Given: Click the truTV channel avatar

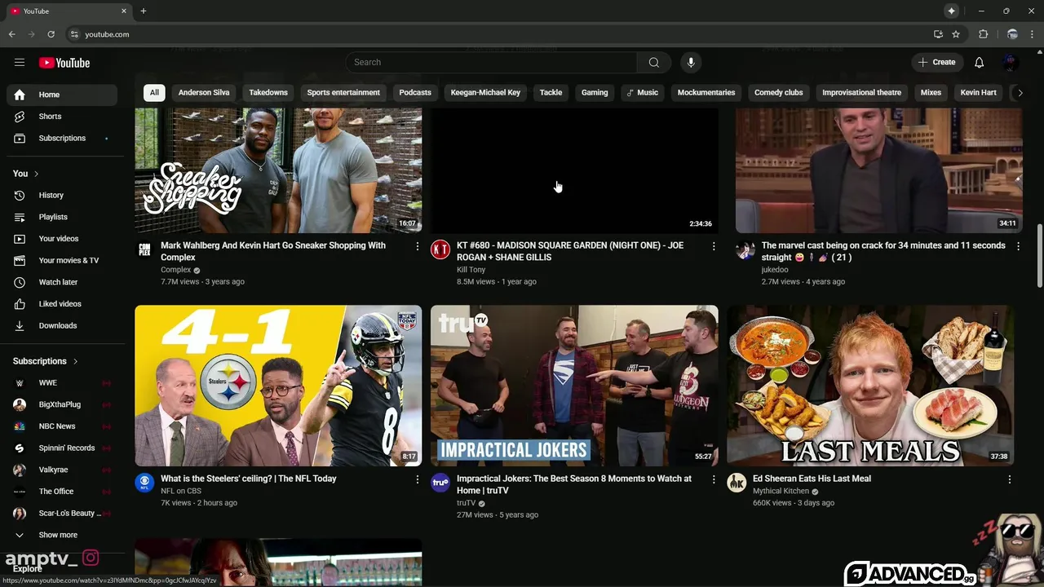Looking at the screenshot, I should click(440, 483).
